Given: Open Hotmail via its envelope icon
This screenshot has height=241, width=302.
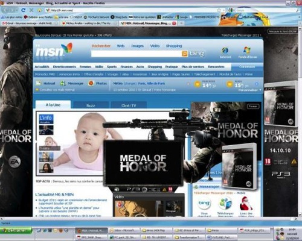Looking at the screenshot, I should tap(38, 83).
